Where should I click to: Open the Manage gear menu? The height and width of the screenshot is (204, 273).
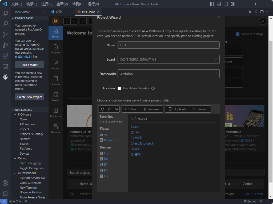coord(5,193)
